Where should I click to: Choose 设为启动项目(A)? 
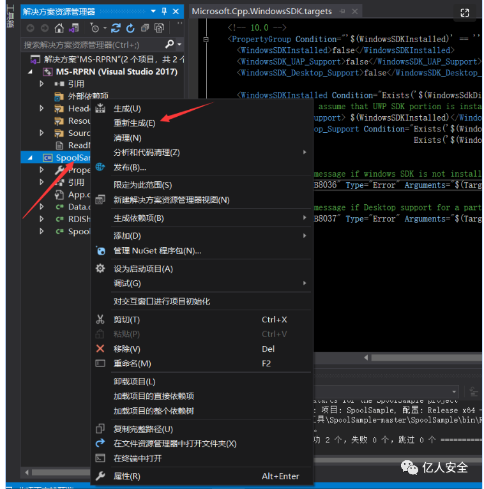[x=202, y=269]
